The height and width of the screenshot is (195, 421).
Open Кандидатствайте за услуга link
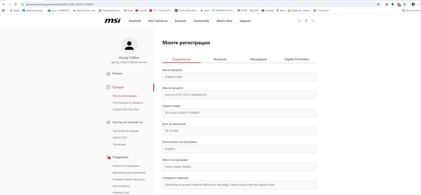coord(128,179)
